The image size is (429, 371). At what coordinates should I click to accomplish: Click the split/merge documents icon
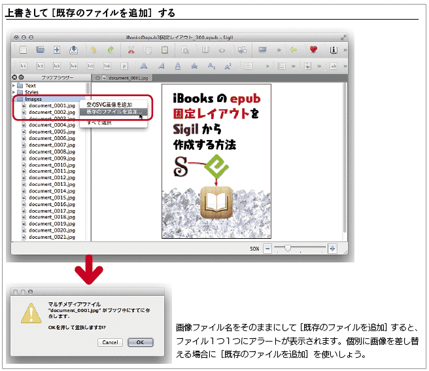(242, 50)
